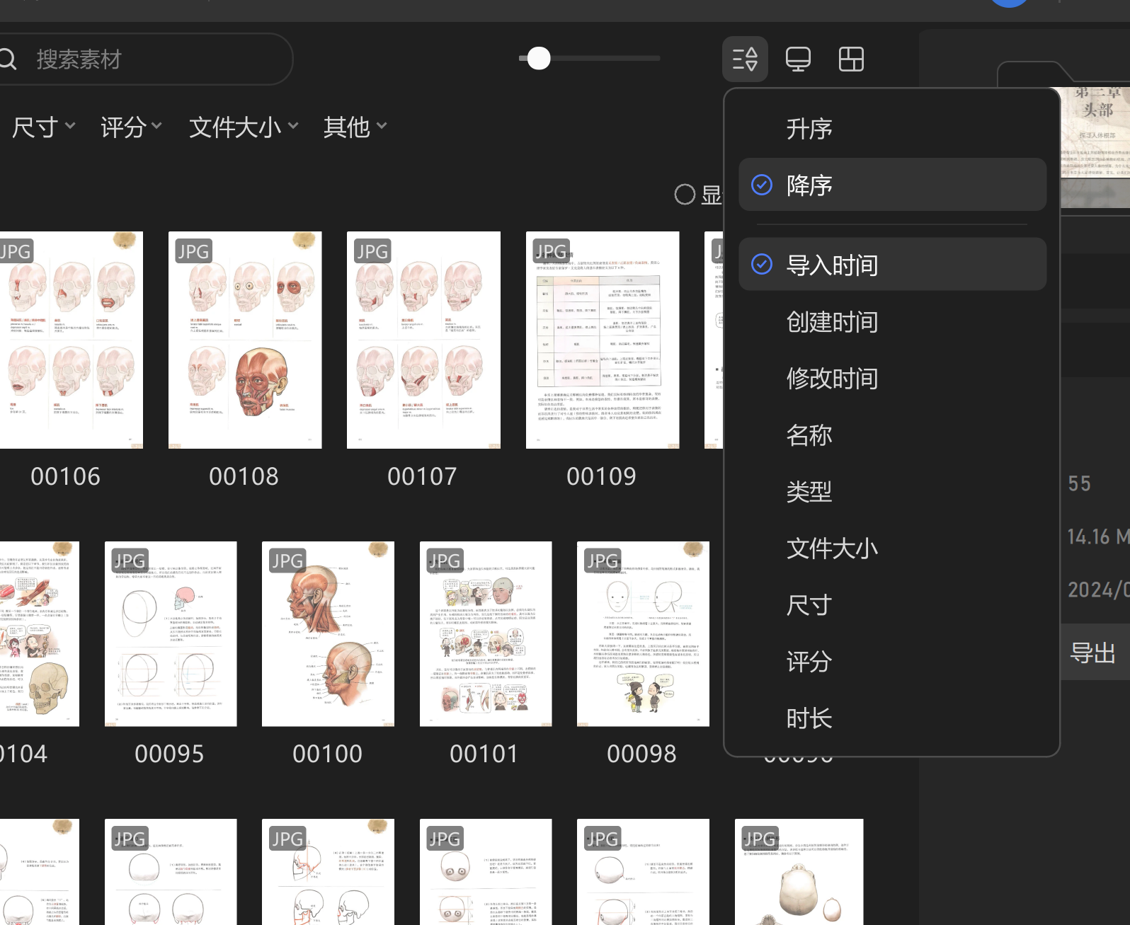Click the monitor display mode icon
The width and height of the screenshot is (1130, 925).
click(x=798, y=59)
